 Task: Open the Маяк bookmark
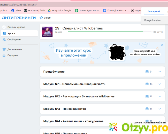pyautogui.click(x=16, y=11)
